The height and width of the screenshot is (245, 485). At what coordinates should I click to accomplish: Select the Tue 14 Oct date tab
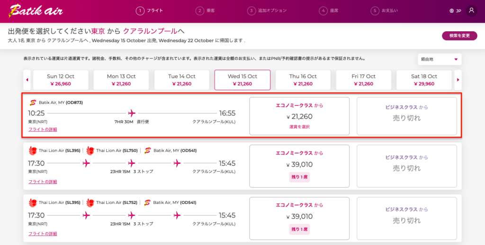(182, 80)
